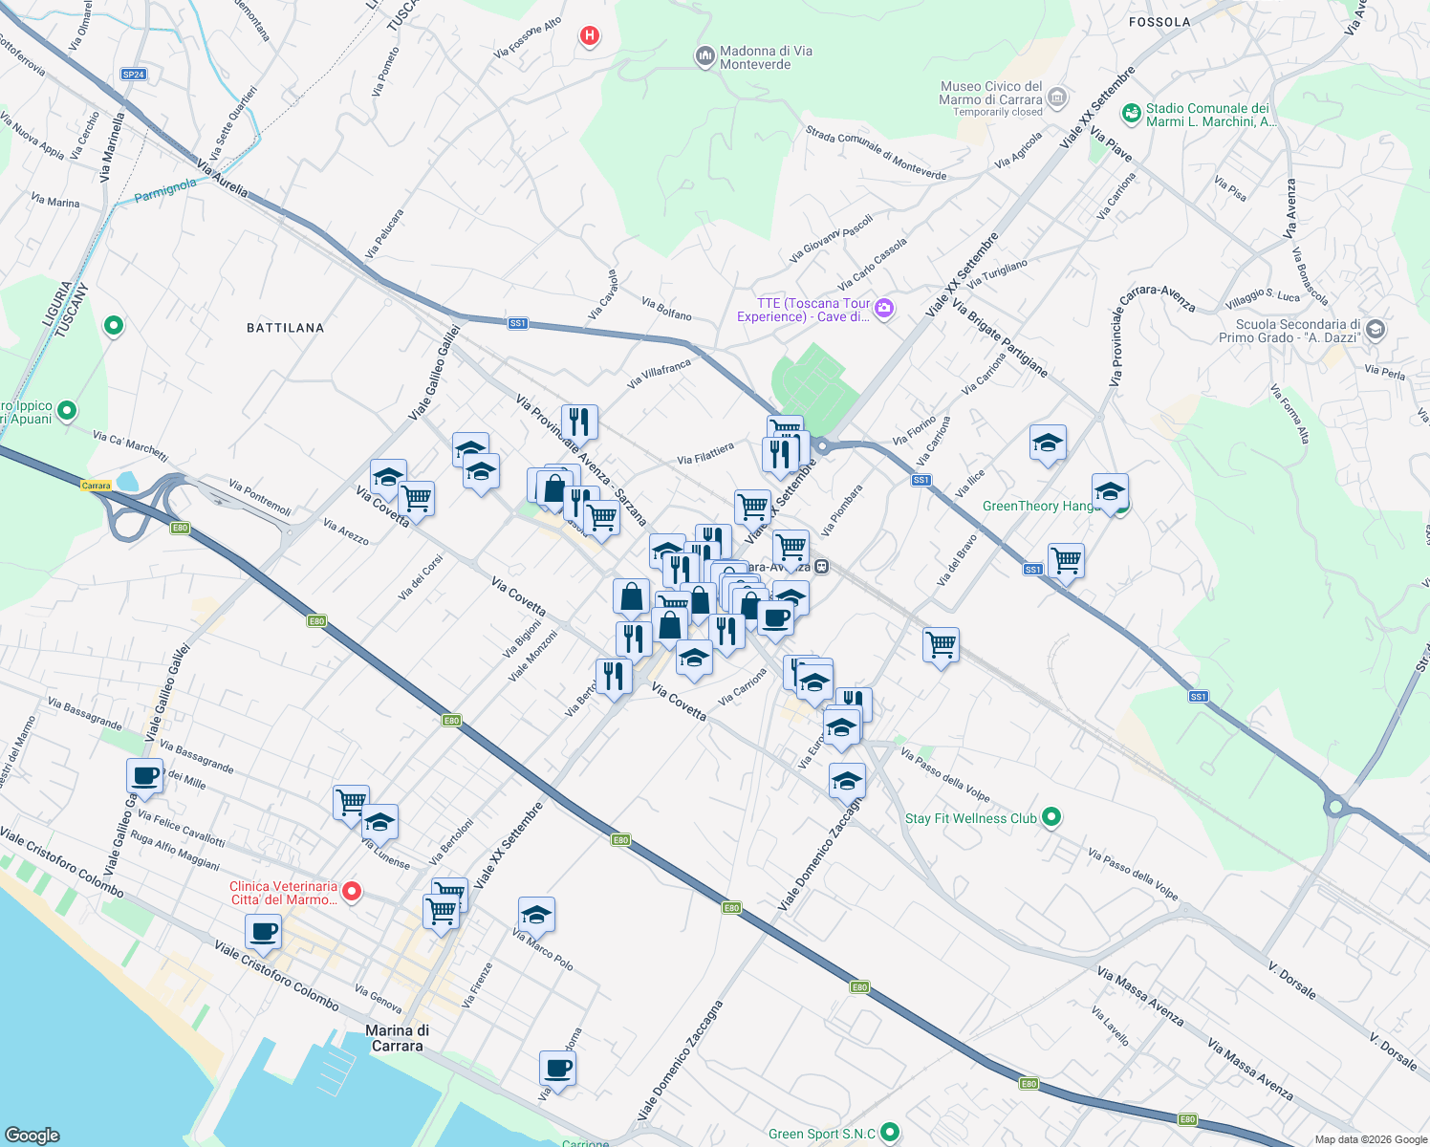Click the coffee cup icon near Via Felice Cavallotti

144,777
